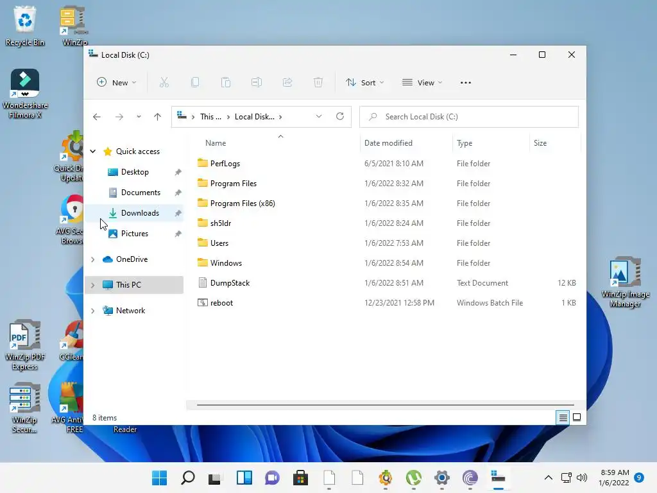
Task: Open the volume speaker tray icon
Action: 581,478
